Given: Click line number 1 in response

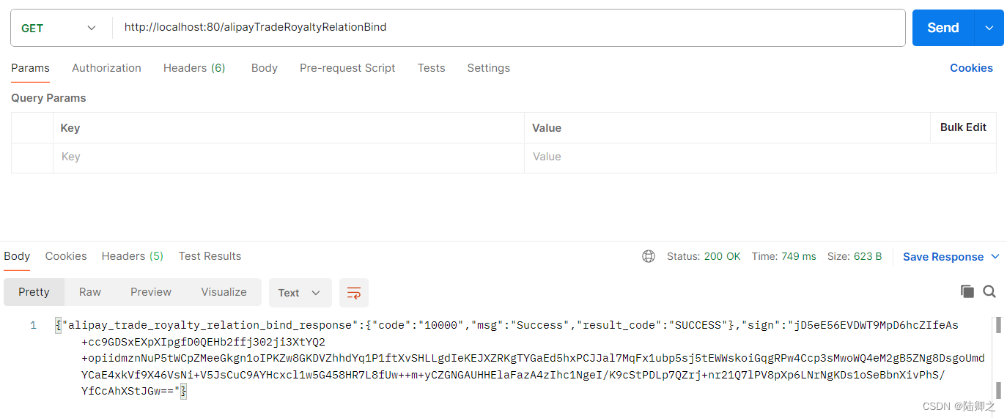Looking at the screenshot, I should [33, 325].
